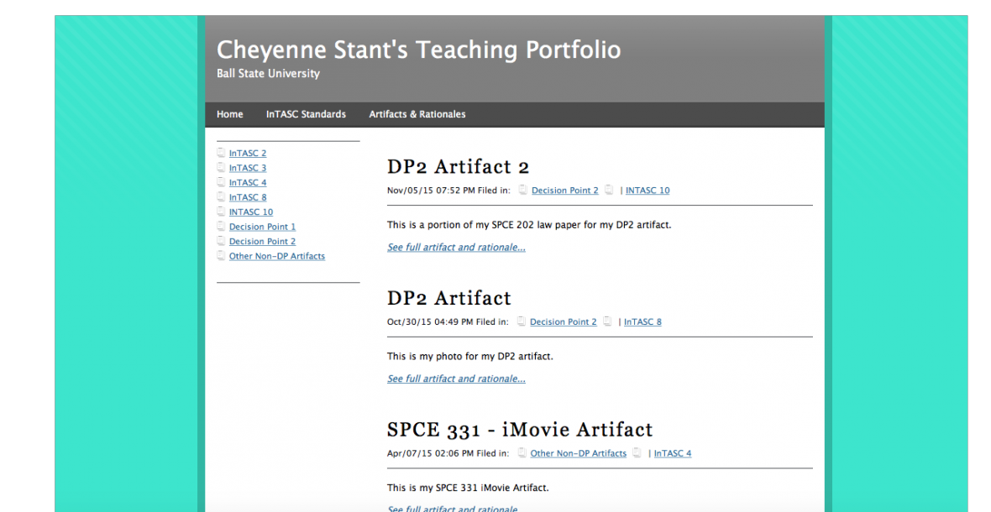Viewport: 991px width, 512px height.
Task: Select the InTASC 4 sidebar link
Action: 248,183
